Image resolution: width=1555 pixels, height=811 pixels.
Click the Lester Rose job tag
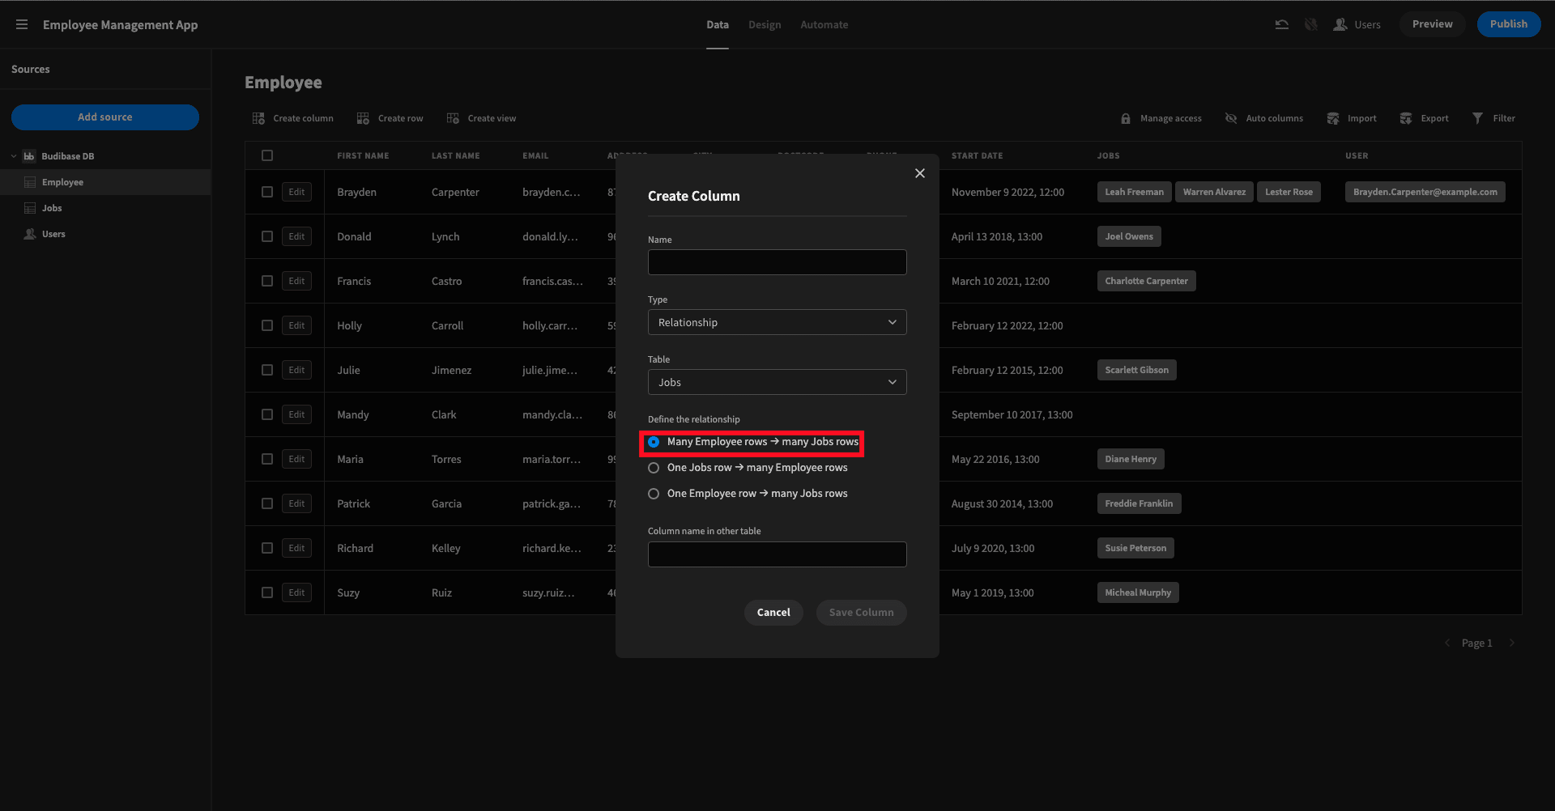[1289, 192]
